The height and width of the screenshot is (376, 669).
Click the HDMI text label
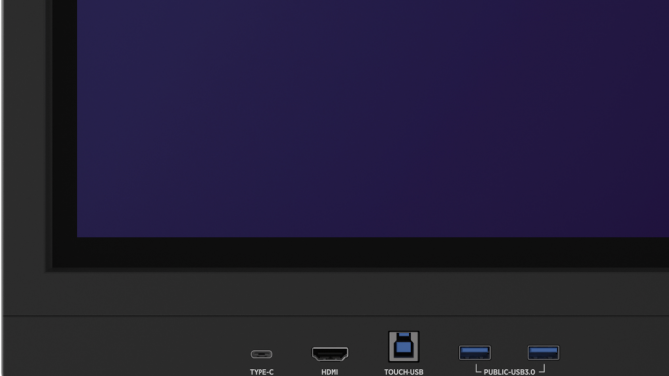click(330, 372)
